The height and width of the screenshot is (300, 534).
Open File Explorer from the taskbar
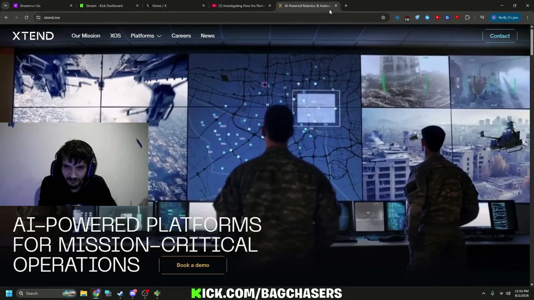click(83, 293)
